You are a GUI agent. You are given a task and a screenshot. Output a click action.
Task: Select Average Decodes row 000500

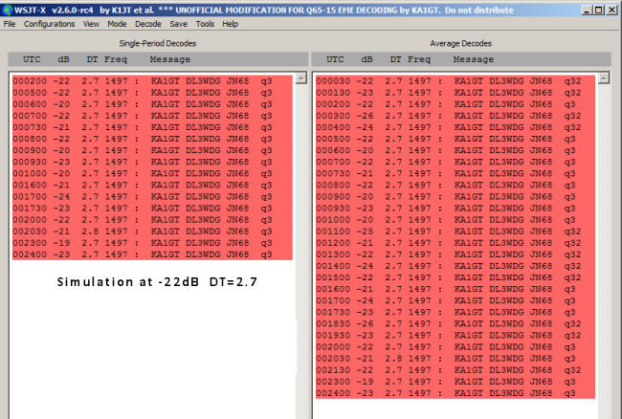[x=455, y=139]
